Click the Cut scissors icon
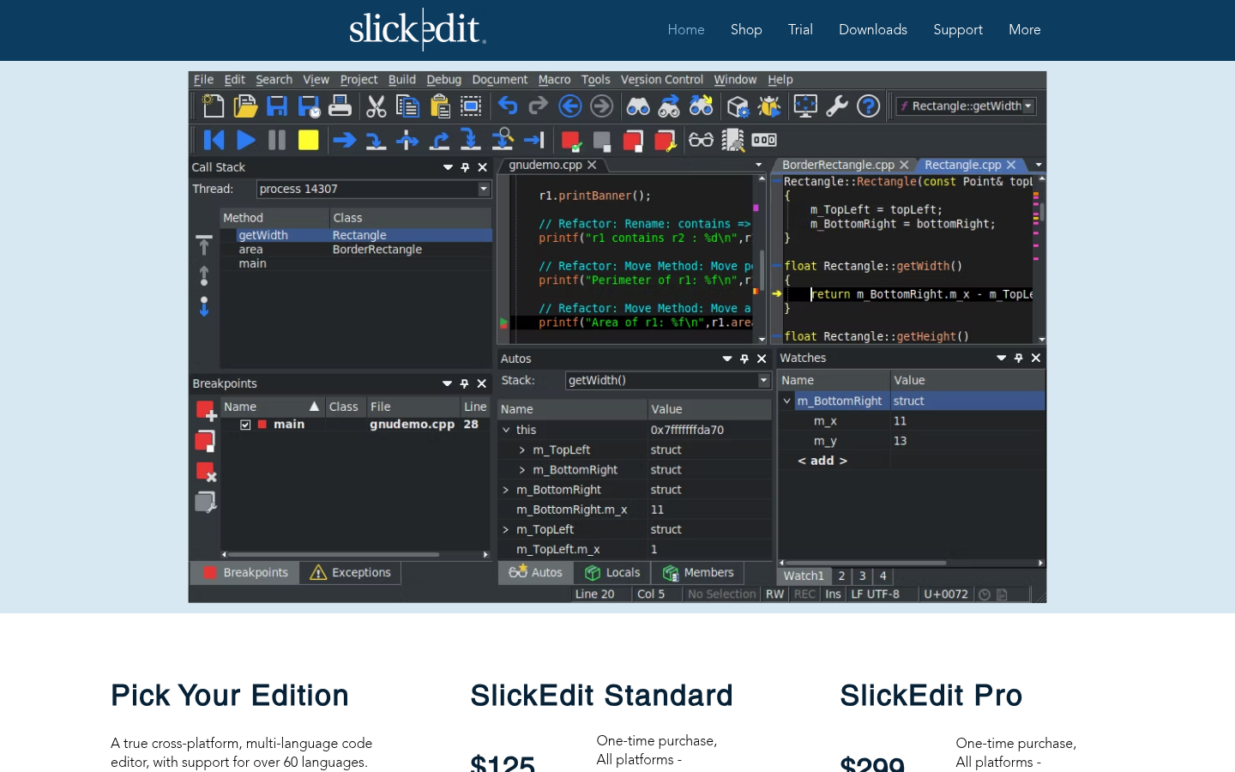Screen dimensions: 1235x772 pos(376,106)
